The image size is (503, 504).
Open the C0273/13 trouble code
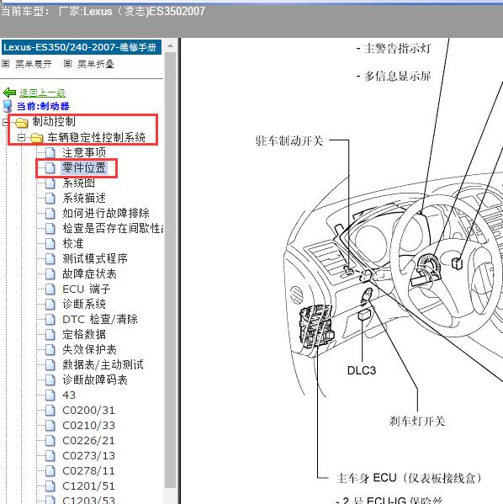pyautogui.click(x=88, y=455)
